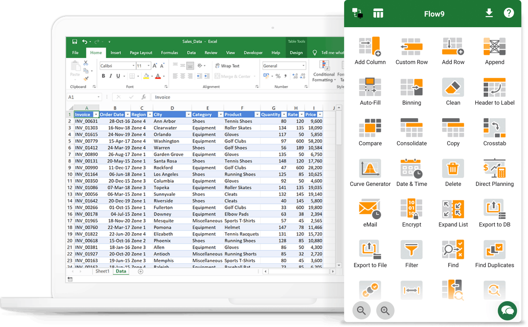
Task: Open the Find Duplicates tool
Action: tap(494, 249)
